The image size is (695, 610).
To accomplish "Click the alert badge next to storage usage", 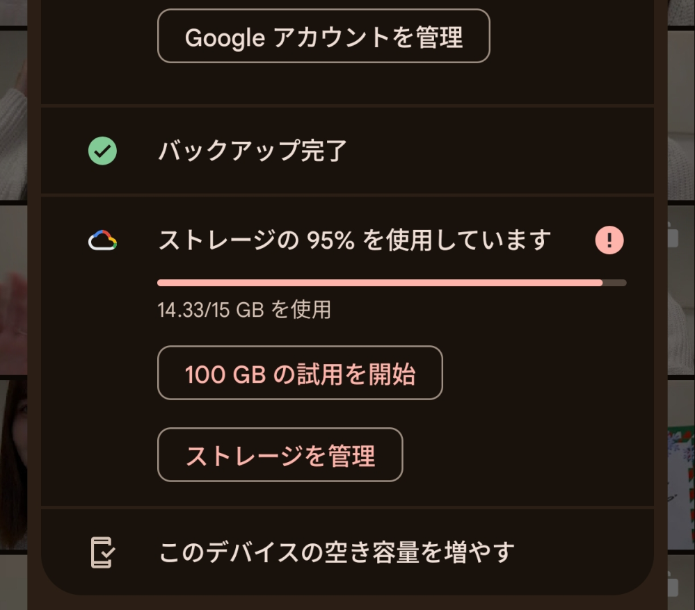I will [x=608, y=238].
